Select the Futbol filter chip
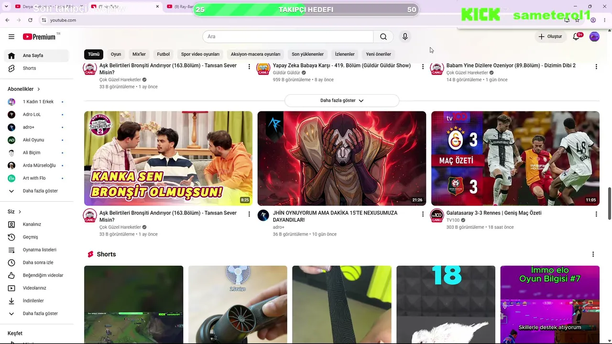Image resolution: width=612 pixels, height=344 pixels. coord(164,54)
